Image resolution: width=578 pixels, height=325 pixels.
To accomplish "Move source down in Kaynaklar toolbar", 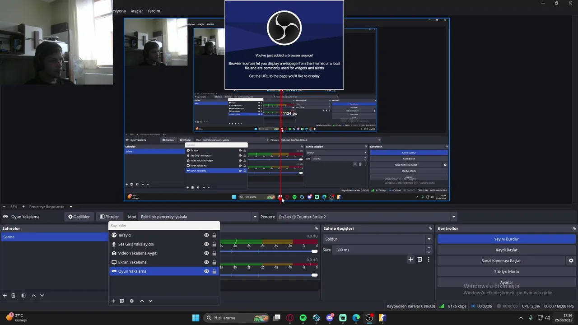I will (x=150, y=301).
